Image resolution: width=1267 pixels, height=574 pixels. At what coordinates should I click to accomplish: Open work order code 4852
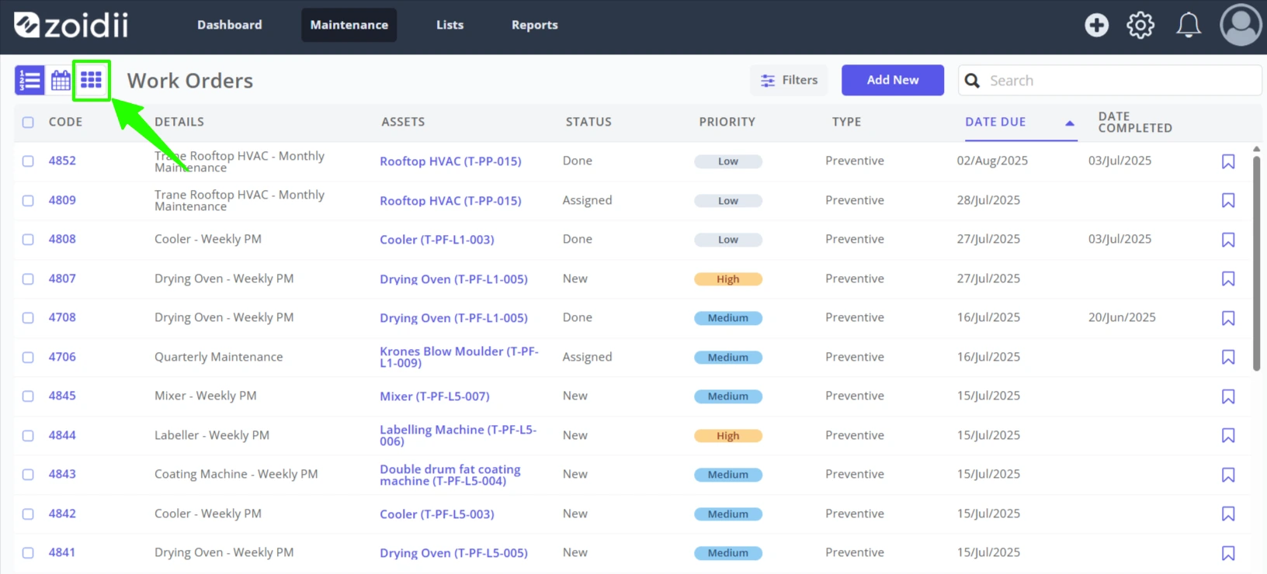[62, 161]
